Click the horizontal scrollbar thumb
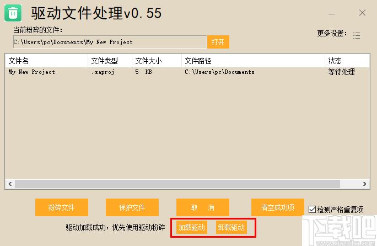 (x=177, y=184)
